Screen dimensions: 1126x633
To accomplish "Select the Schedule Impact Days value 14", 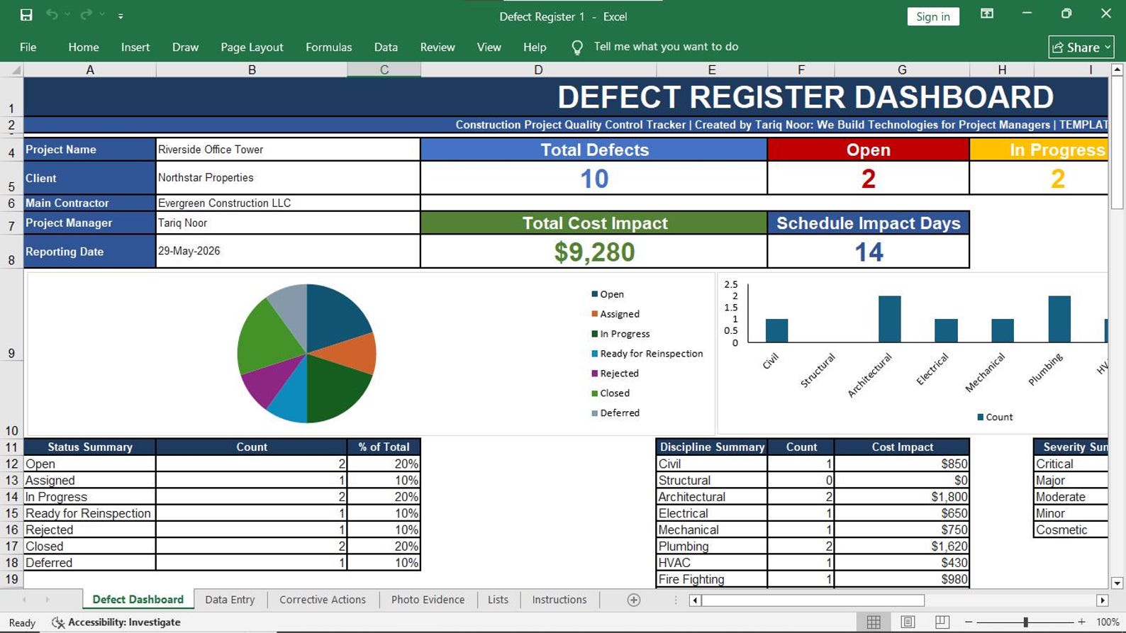I will (x=869, y=252).
